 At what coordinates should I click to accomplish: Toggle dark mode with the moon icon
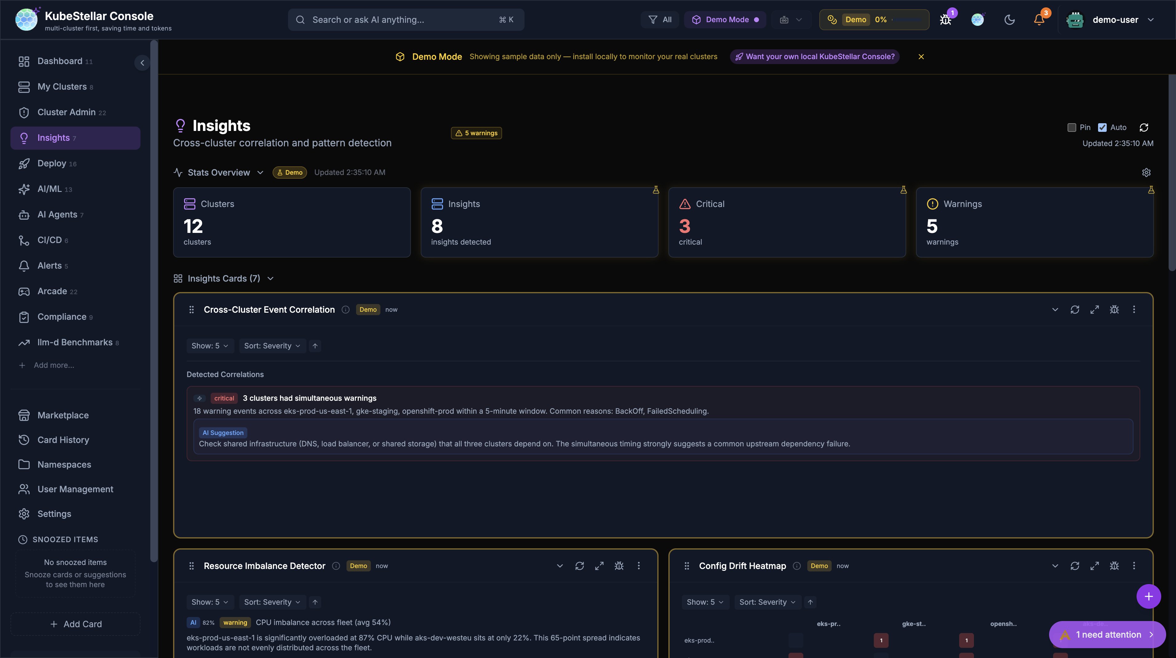tap(1009, 20)
